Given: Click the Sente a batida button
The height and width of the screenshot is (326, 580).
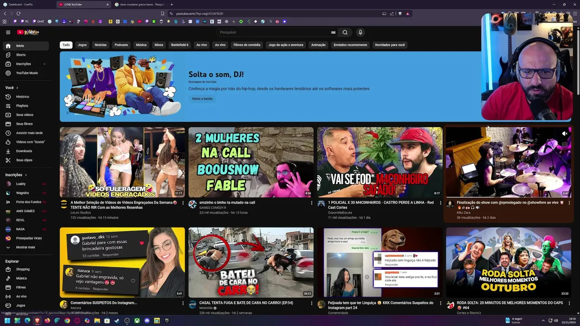Looking at the screenshot, I should point(202,99).
